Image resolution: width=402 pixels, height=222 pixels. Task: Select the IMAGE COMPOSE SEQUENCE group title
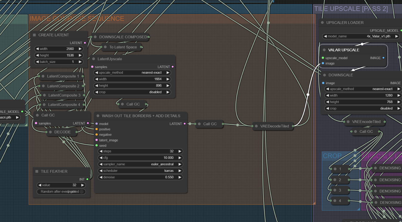click(x=77, y=19)
